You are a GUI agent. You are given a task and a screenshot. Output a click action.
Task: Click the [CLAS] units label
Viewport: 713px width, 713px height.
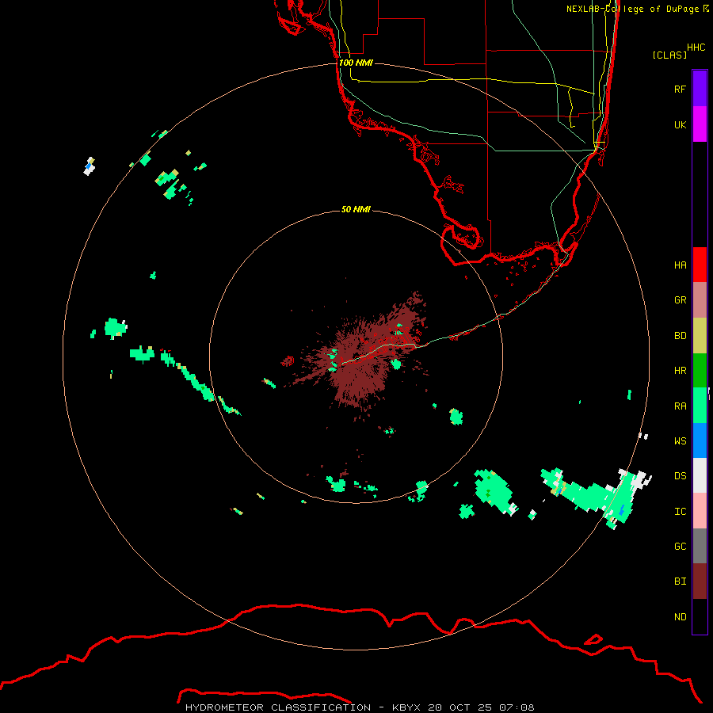pos(669,55)
